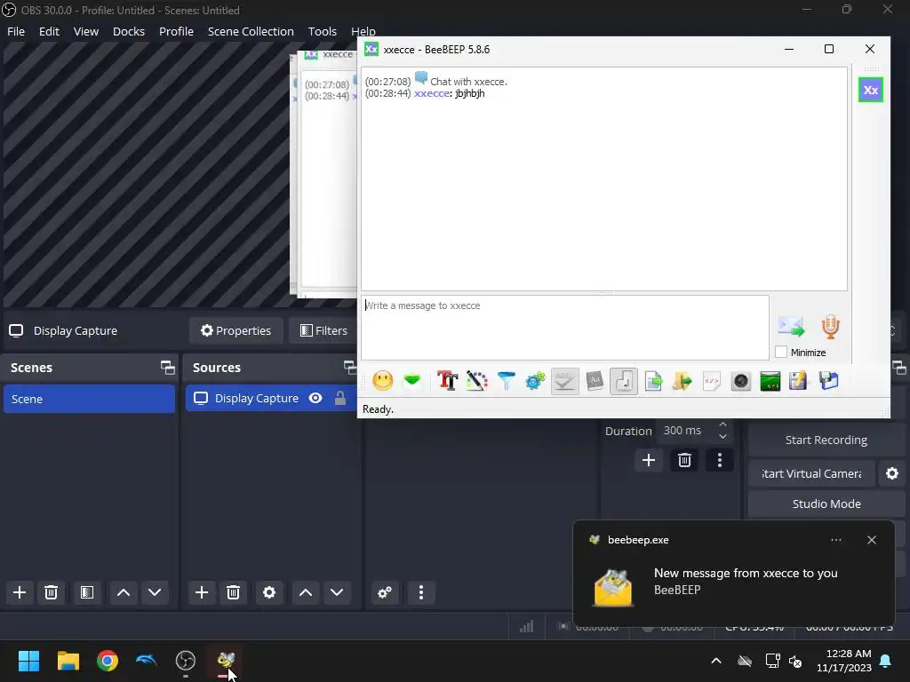Enable the Minimize checkbox in BeeBEEP

pyautogui.click(x=781, y=352)
